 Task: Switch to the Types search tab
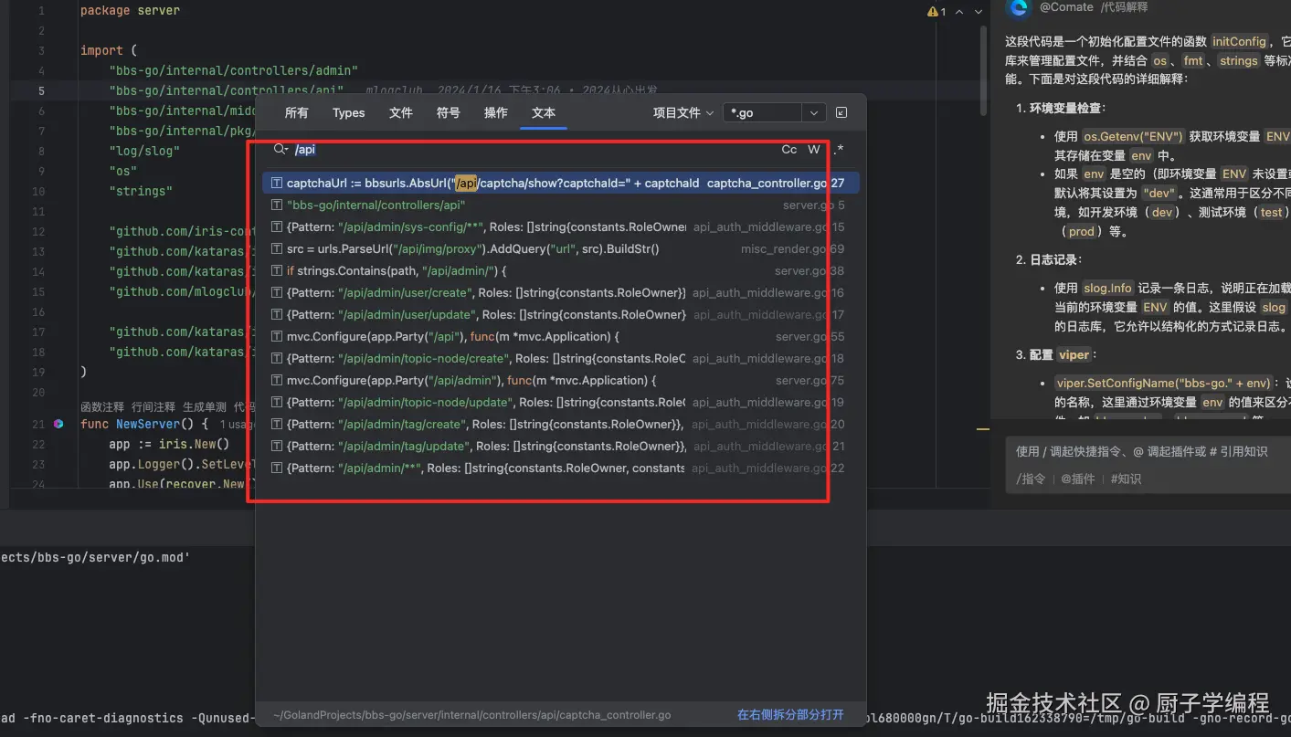pyautogui.click(x=349, y=112)
